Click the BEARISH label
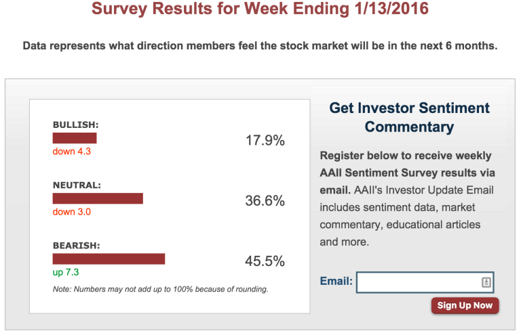 [76, 245]
